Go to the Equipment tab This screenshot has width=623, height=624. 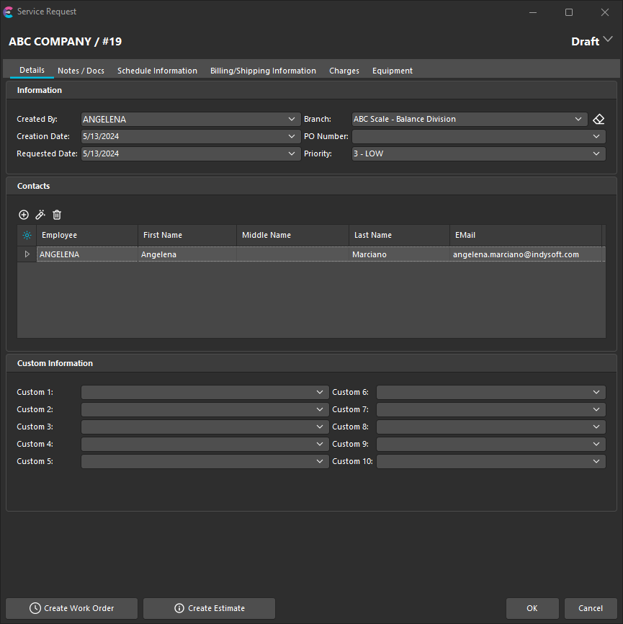392,71
